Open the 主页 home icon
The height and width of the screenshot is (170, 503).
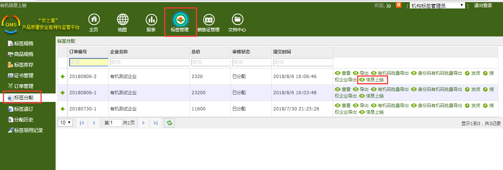[94, 20]
